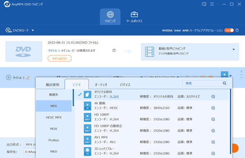245x158 pixels.
Task: Switch to the オーディオ tab
Action: coord(101,85)
